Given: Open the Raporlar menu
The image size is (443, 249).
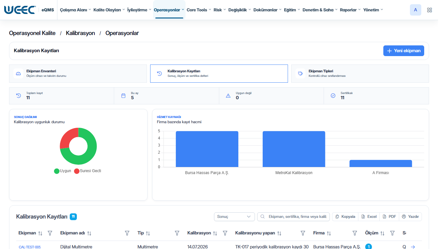Looking at the screenshot, I should pos(350,10).
